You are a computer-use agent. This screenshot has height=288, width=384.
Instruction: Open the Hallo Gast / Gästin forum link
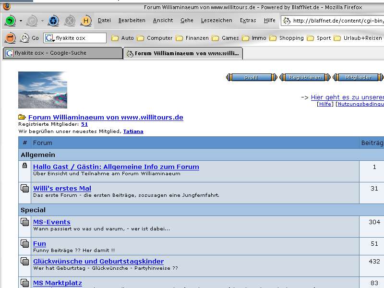116,167
